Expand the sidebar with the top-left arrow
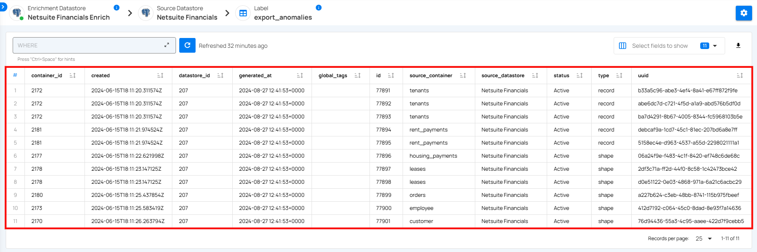 [3, 7]
